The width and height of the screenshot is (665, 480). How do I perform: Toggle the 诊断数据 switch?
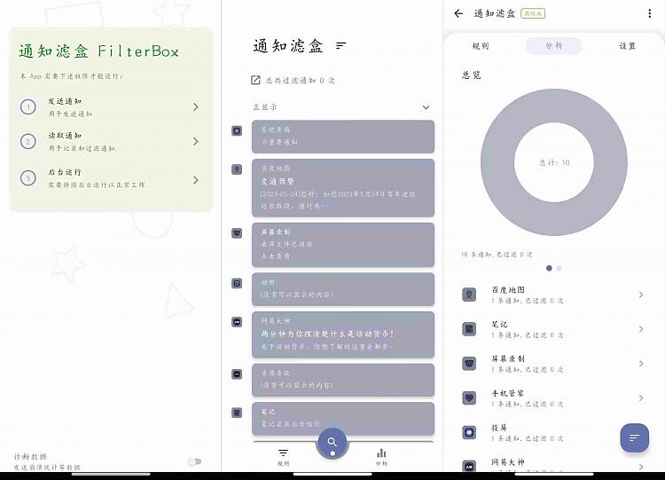[195, 461]
